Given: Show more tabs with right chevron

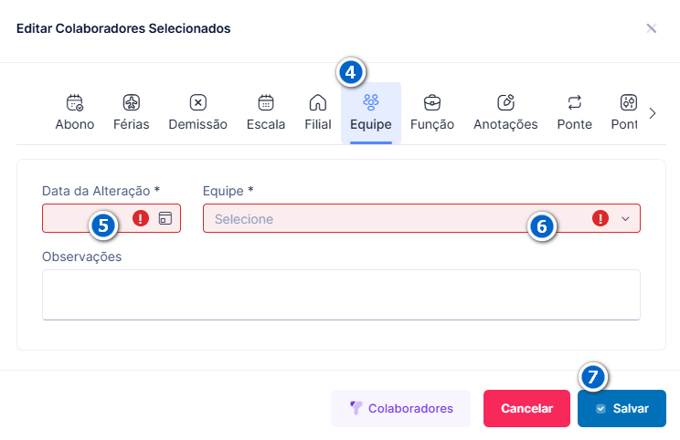Looking at the screenshot, I should (x=653, y=113).
